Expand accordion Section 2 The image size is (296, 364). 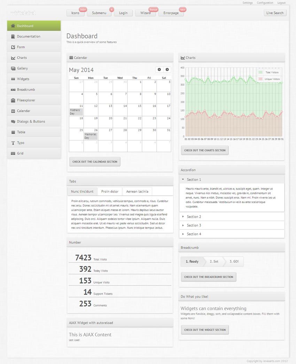(194, 217)
